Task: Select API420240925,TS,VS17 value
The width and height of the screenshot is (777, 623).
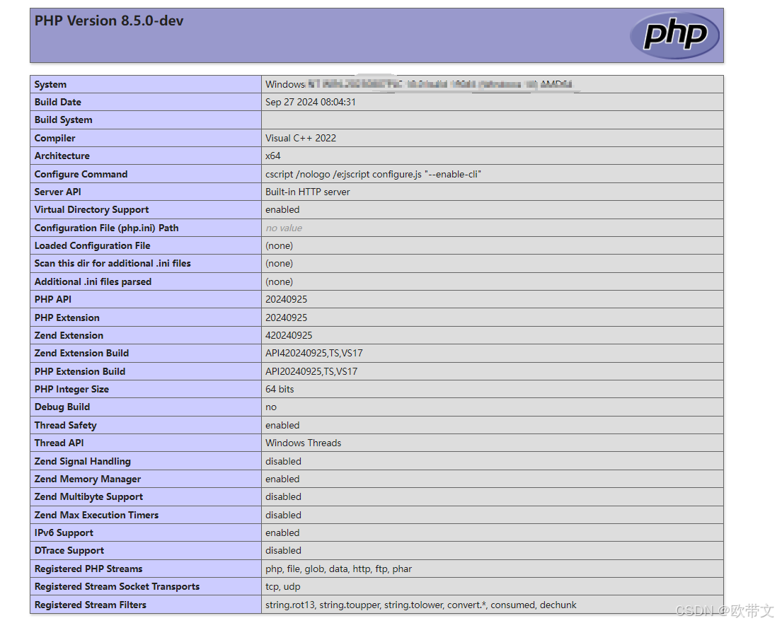Action: 313,353
